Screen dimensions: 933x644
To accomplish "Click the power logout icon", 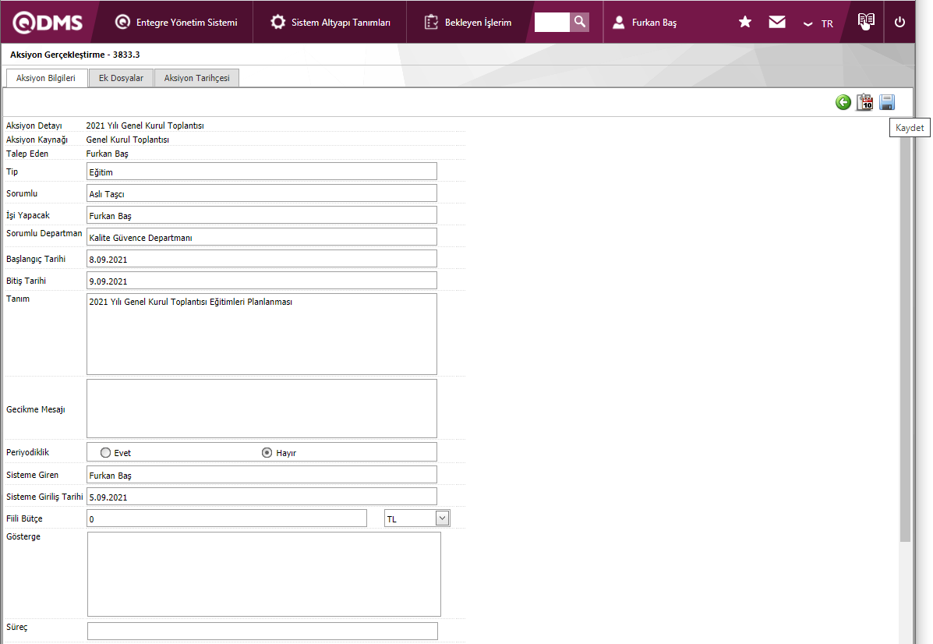I will 899,23.
